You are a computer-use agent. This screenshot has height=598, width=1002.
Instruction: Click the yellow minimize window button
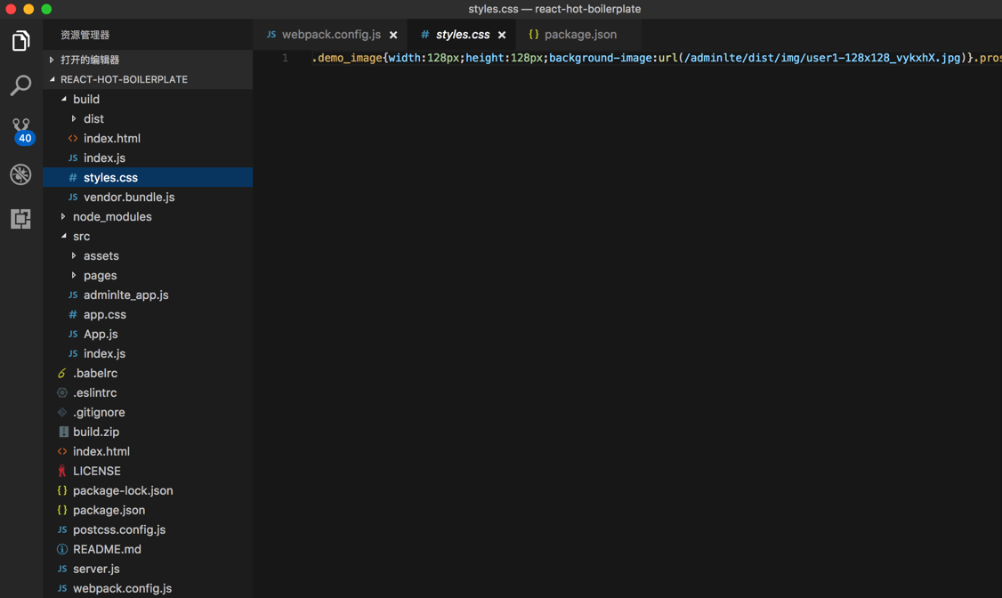pyautogui.click(x=28, y=9)
